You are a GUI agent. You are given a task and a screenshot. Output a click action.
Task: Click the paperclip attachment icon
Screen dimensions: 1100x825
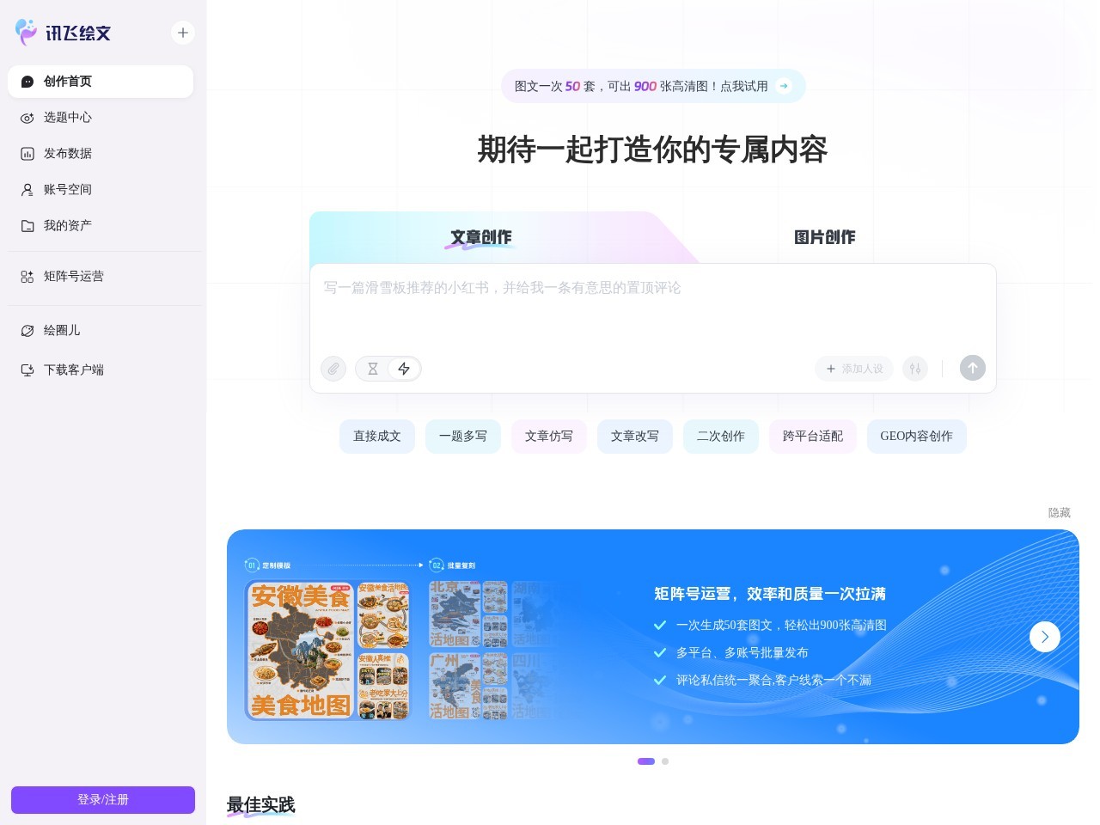click(333, 369)
